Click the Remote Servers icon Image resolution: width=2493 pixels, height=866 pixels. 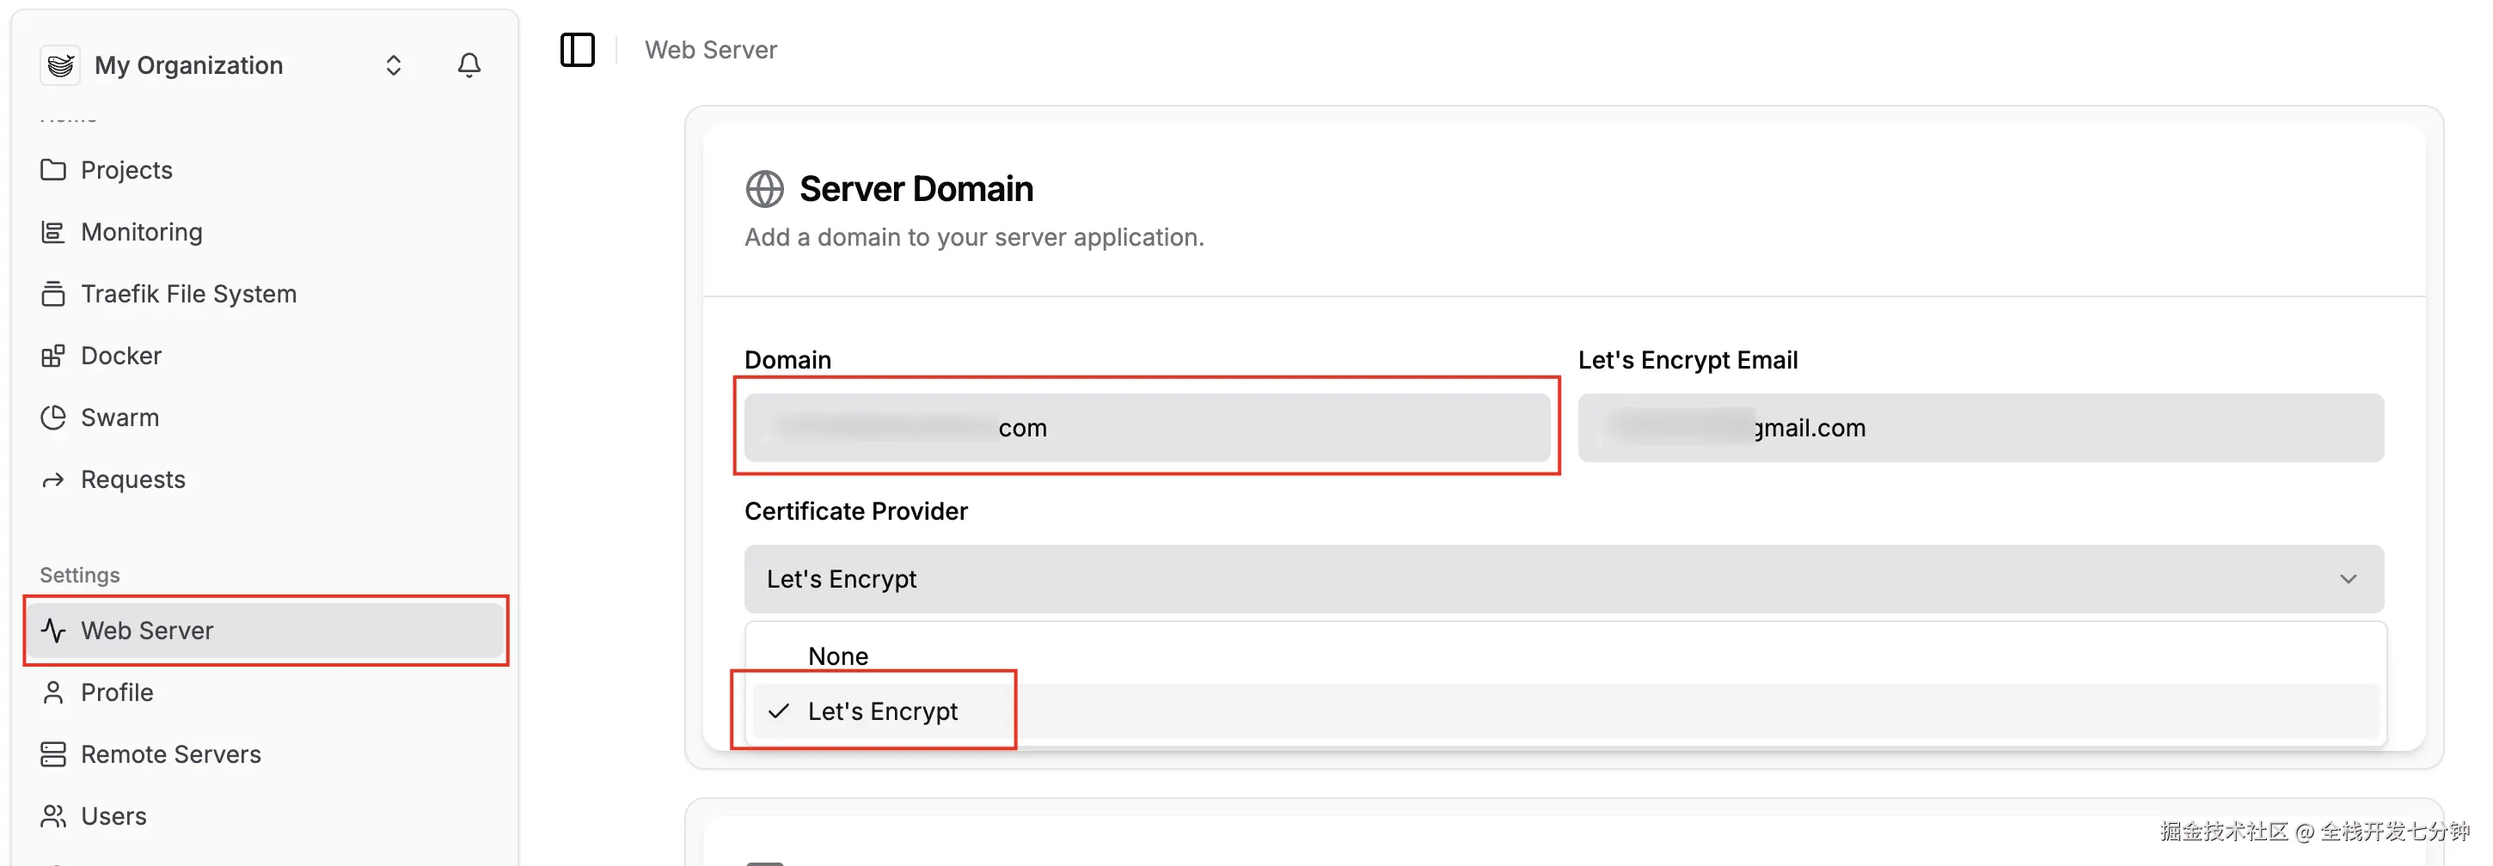[53, 754]
